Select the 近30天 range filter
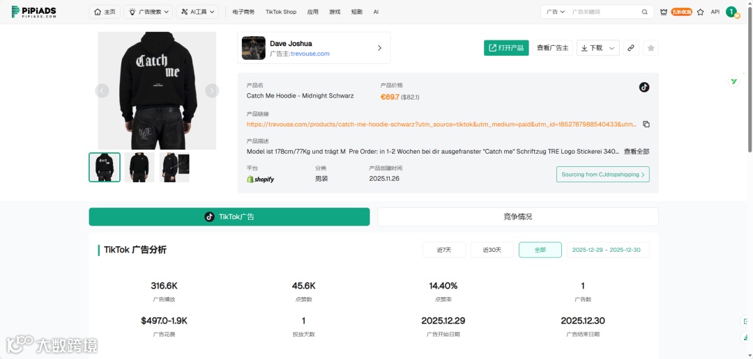This screenshot has width=753, height=359. [492, 250]
